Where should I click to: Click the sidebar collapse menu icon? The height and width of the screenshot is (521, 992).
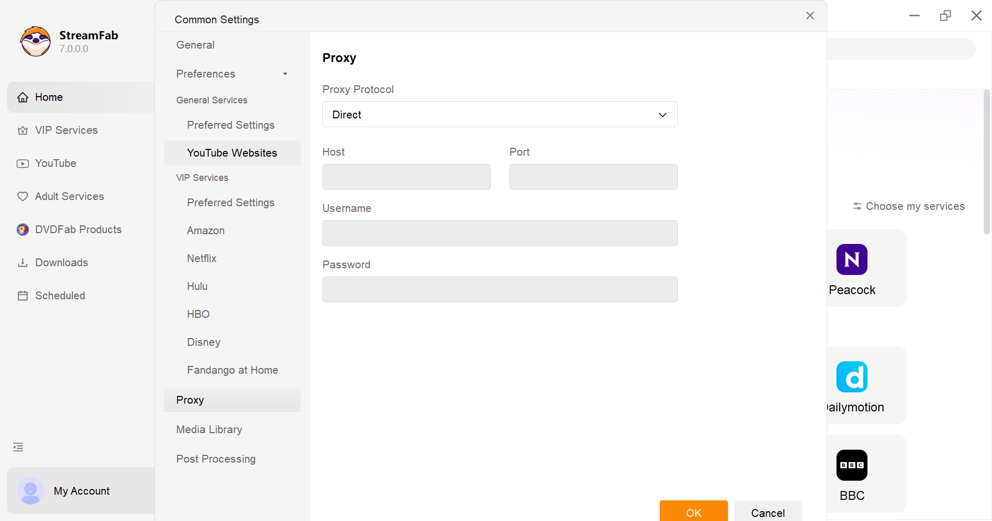tap(18, 447)
